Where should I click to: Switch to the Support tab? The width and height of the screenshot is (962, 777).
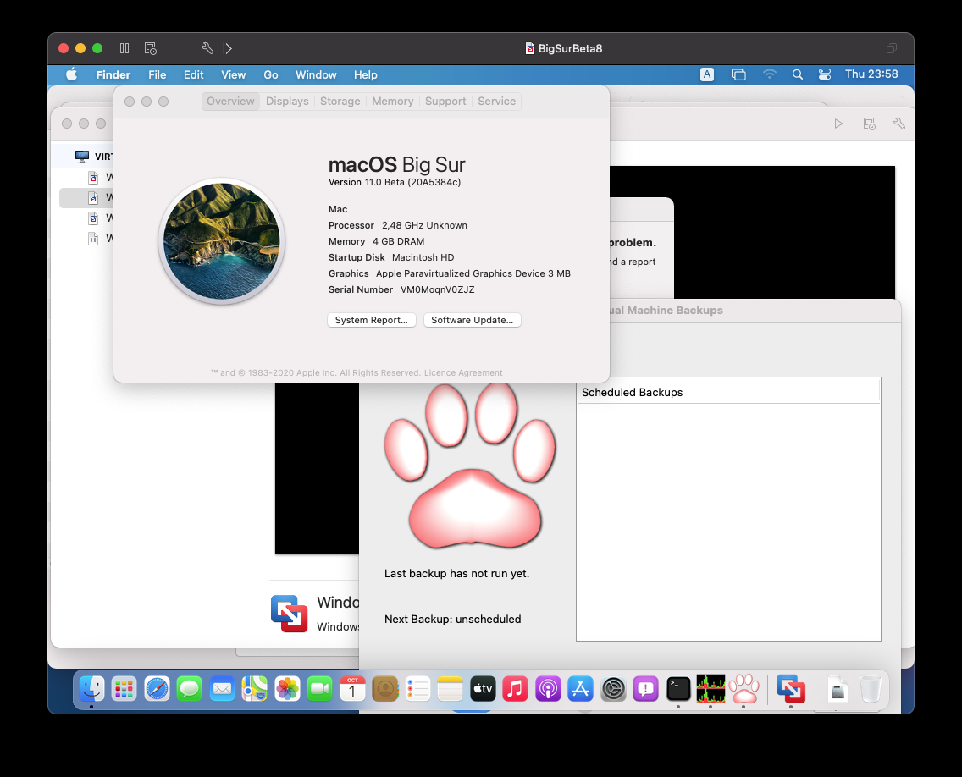[x=445, y=102]
